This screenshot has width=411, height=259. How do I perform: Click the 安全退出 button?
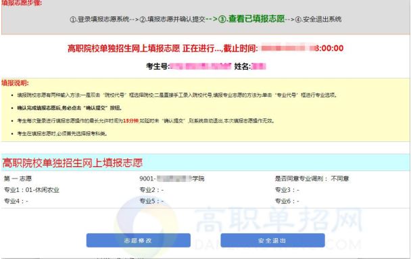(272, 240)
